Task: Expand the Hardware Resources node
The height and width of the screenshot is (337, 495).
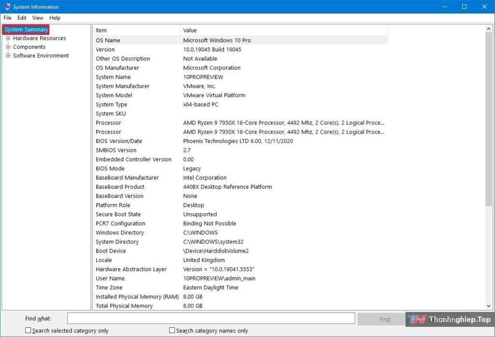Action: [8, 38]
